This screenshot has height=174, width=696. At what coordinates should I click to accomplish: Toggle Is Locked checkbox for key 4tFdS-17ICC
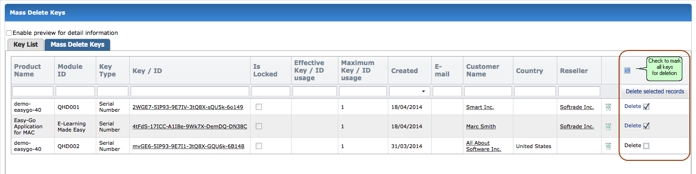pos(259,126)
